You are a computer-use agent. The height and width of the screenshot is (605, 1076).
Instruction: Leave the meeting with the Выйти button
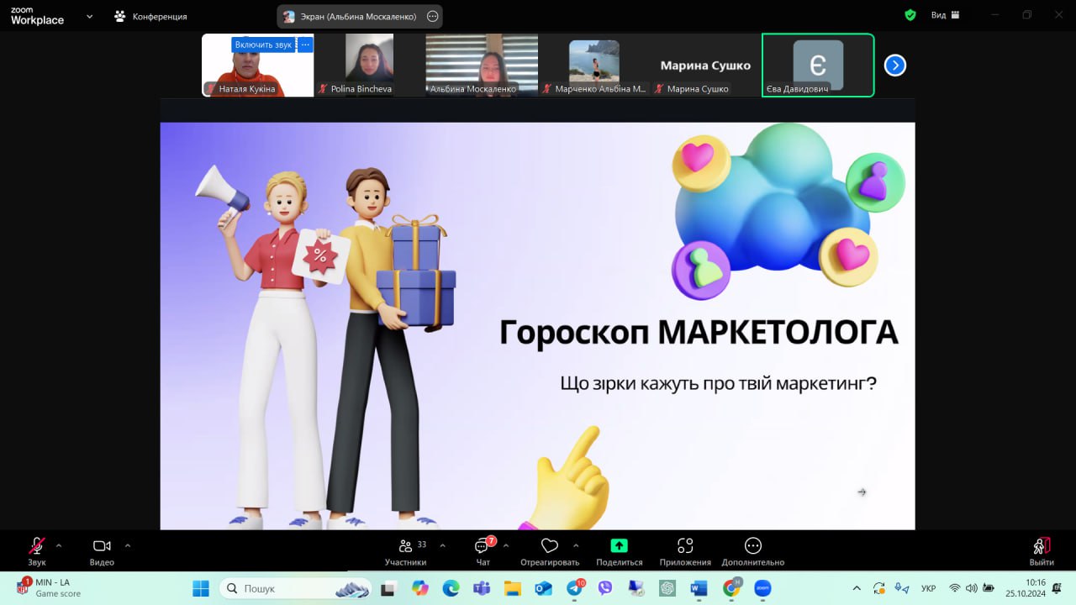1042,551
